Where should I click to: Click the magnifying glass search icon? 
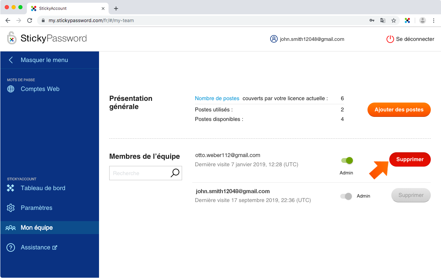click(175, 173)
